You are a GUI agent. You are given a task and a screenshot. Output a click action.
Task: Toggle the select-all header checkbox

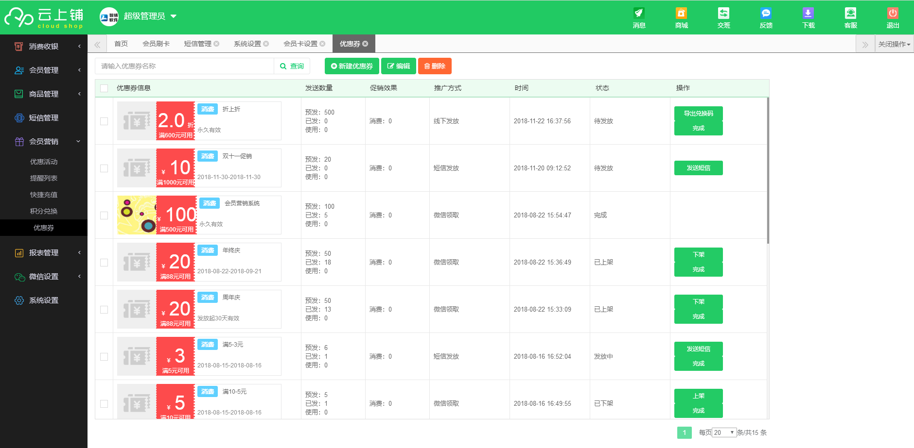(x=104, y=88)
